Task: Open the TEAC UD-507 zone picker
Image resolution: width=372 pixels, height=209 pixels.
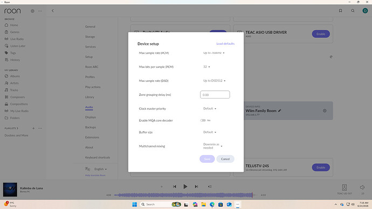Action: [x=345, y=189]
